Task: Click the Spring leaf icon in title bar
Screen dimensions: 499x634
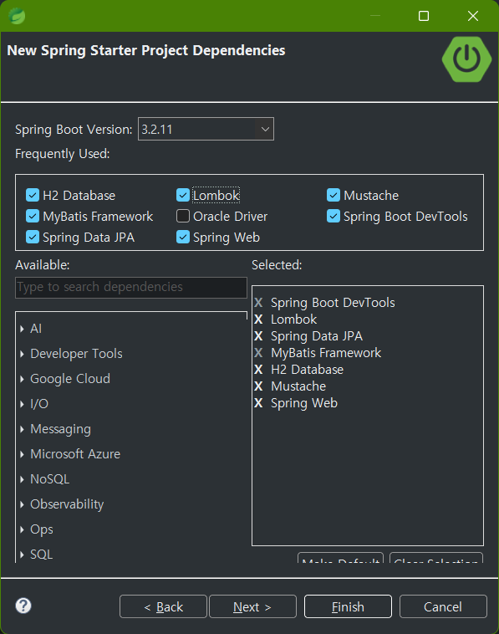Action: tap(17, 16)
